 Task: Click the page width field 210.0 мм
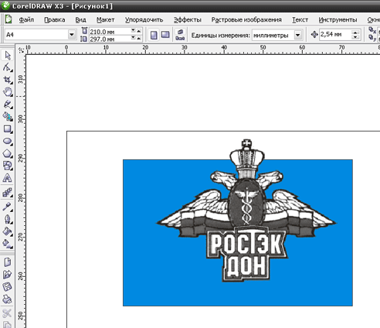point(110,32)
